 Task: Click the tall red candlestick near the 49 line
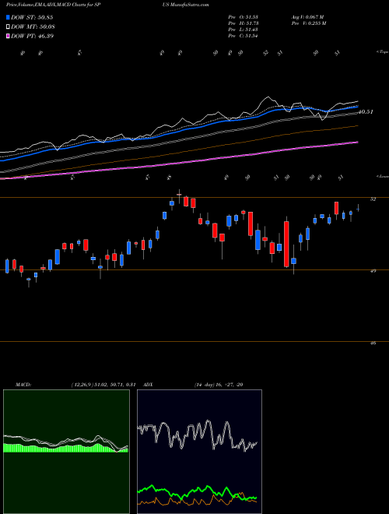click(x=286, y=244)
